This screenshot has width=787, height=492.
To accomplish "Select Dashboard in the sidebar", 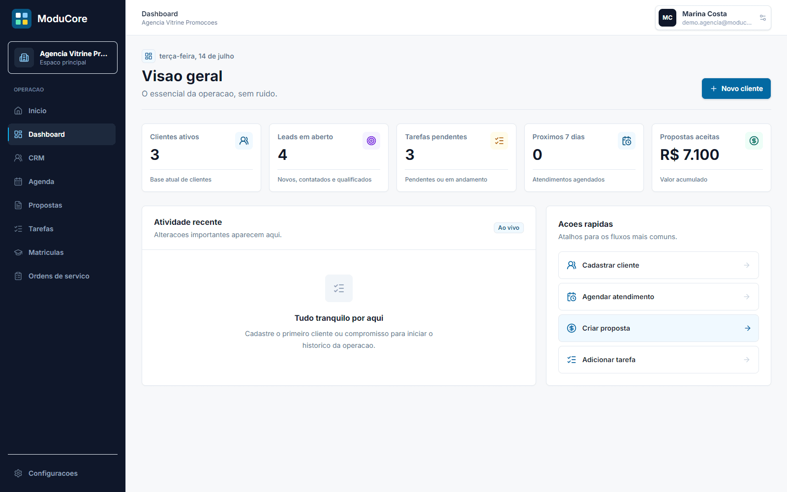I will pos(62,134).
